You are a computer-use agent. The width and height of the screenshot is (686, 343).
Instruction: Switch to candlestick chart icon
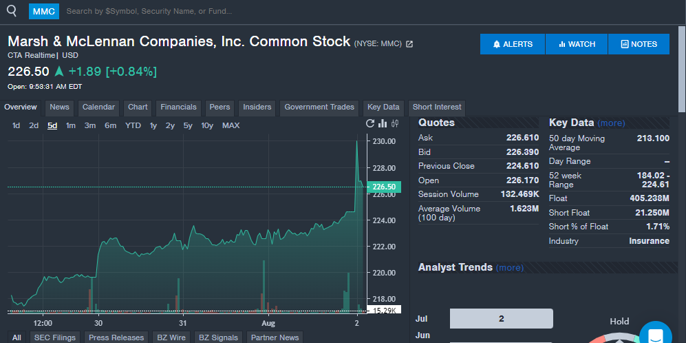(x=395, y=123)
